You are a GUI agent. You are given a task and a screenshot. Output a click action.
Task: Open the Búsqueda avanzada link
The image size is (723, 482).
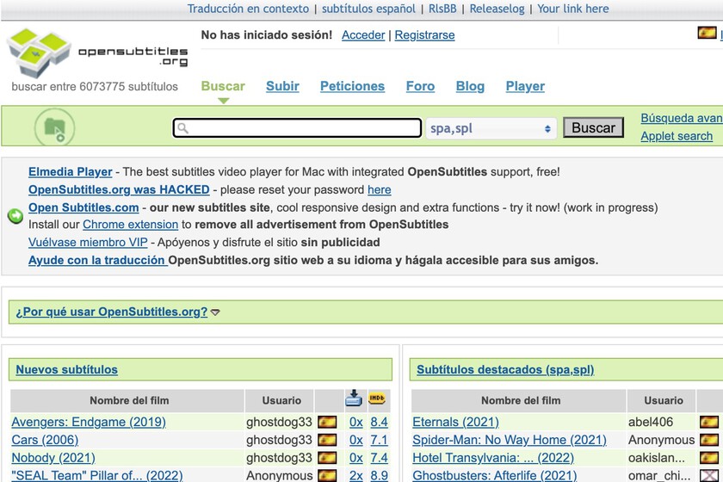[682, 118]
